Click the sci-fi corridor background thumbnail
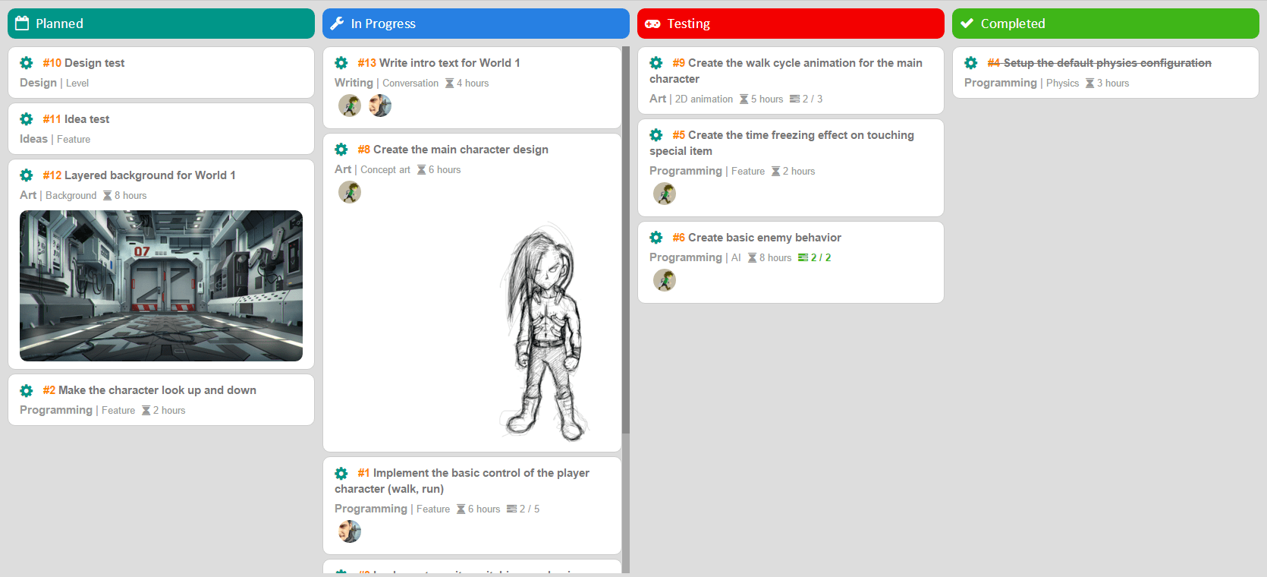Screen dimensions: 1267x577 tap(161, 285)
